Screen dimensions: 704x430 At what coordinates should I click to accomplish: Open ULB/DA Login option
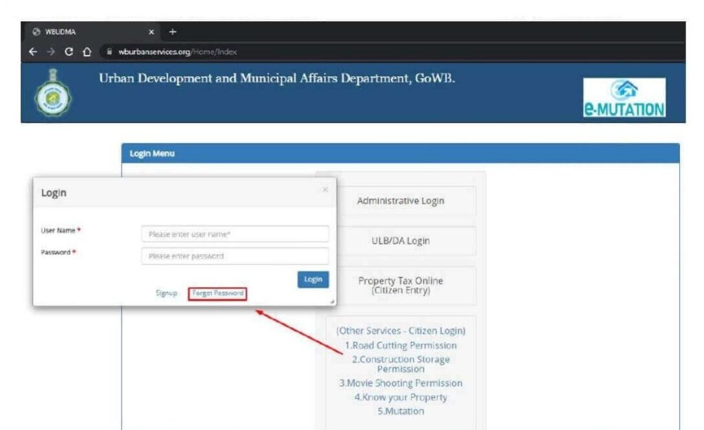point(401,241)
